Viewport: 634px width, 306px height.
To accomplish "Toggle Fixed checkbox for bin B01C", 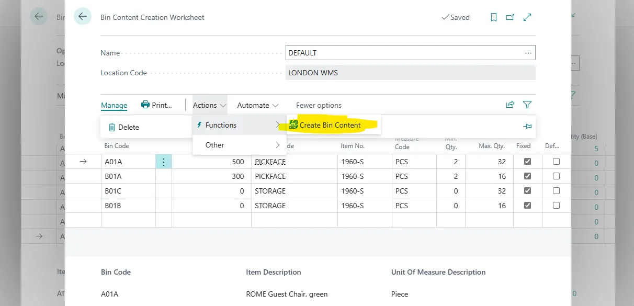I will tap(527, 191).
